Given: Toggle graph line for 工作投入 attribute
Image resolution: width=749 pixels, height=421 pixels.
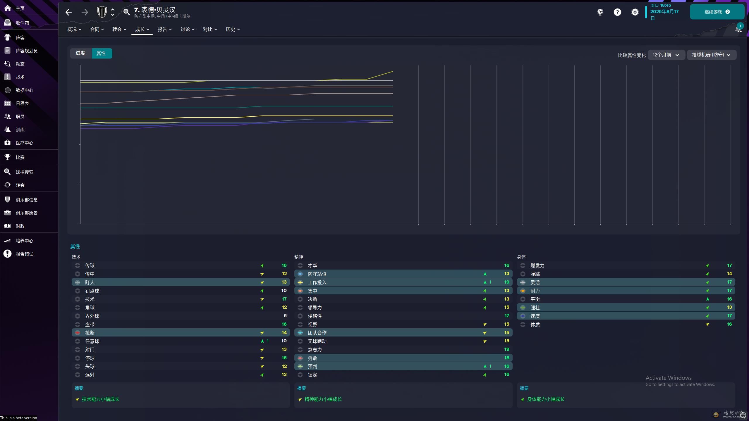Looking at the screenshot, I should [x=300, y=282].
